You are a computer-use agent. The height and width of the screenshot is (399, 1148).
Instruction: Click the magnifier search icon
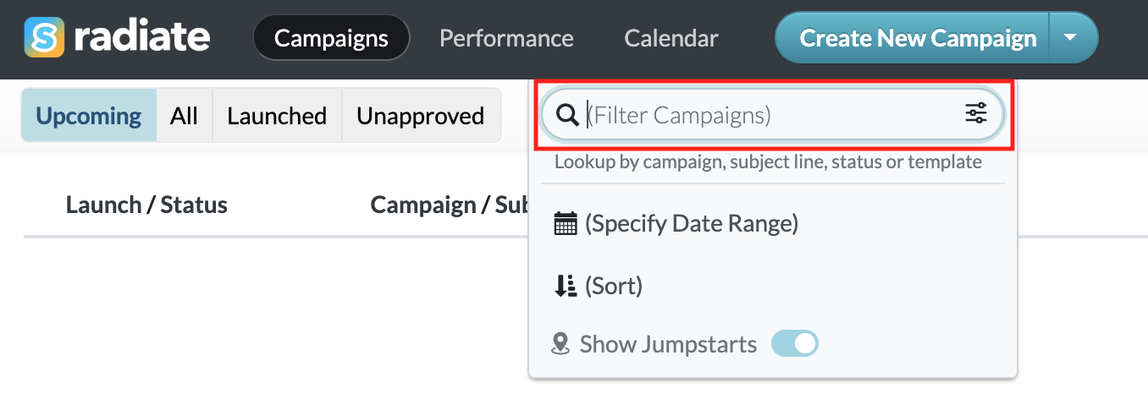click(567, 115)
